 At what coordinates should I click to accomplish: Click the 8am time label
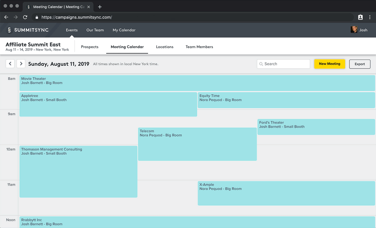click(11, 79)
